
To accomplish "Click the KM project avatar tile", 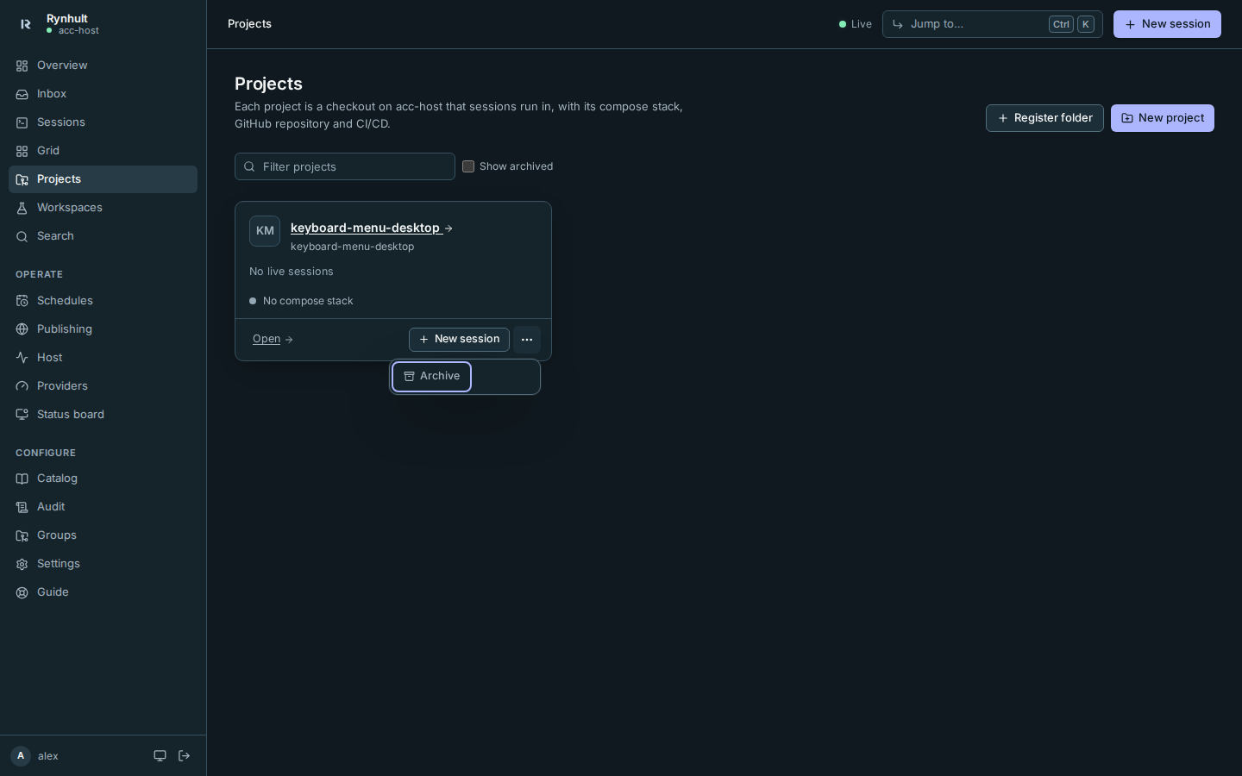I will (265, 231).
